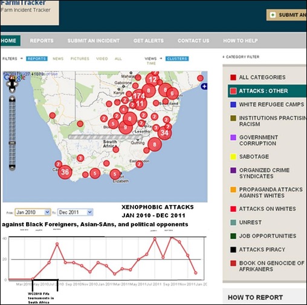Click the map zoom-in plus button

pyautogui.click(x=12, y=99)
